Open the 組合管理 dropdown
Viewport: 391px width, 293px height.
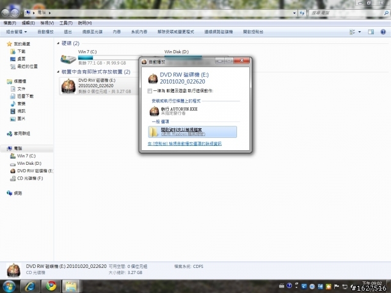coord(16,32)
